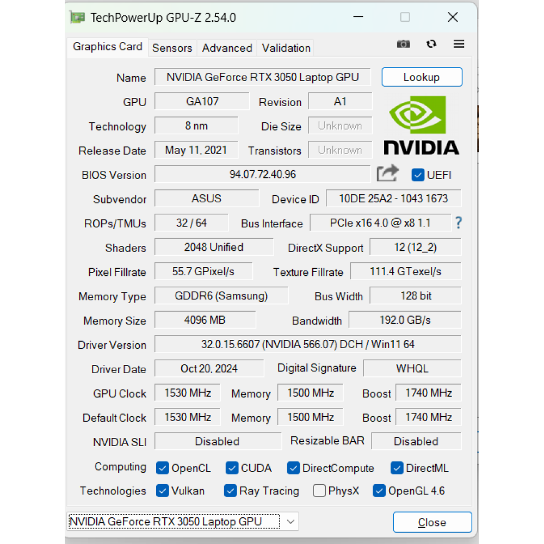The height and width of the screenshot is (544, 544).
Task: Click the NVIDIA logo image
Action: coord(421,126)
